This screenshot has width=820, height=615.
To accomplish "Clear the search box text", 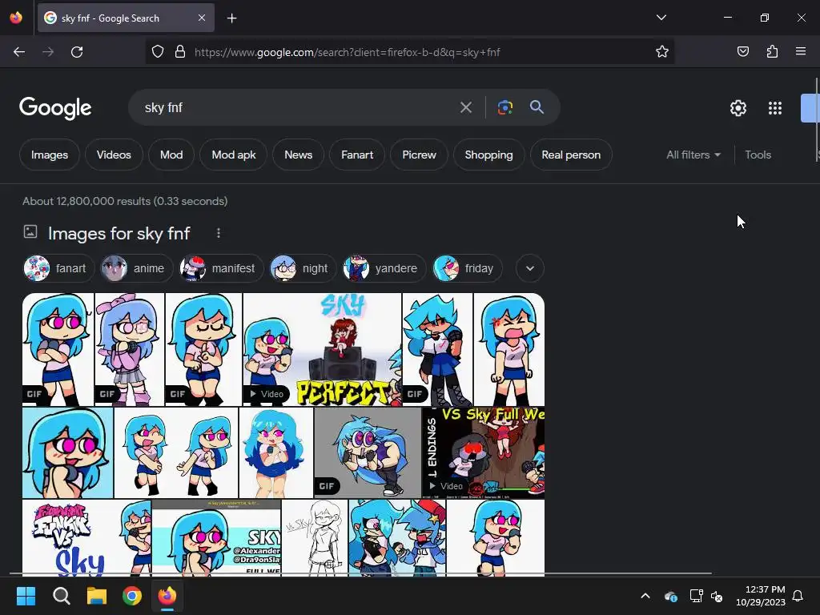I will [x=465, y=108].
